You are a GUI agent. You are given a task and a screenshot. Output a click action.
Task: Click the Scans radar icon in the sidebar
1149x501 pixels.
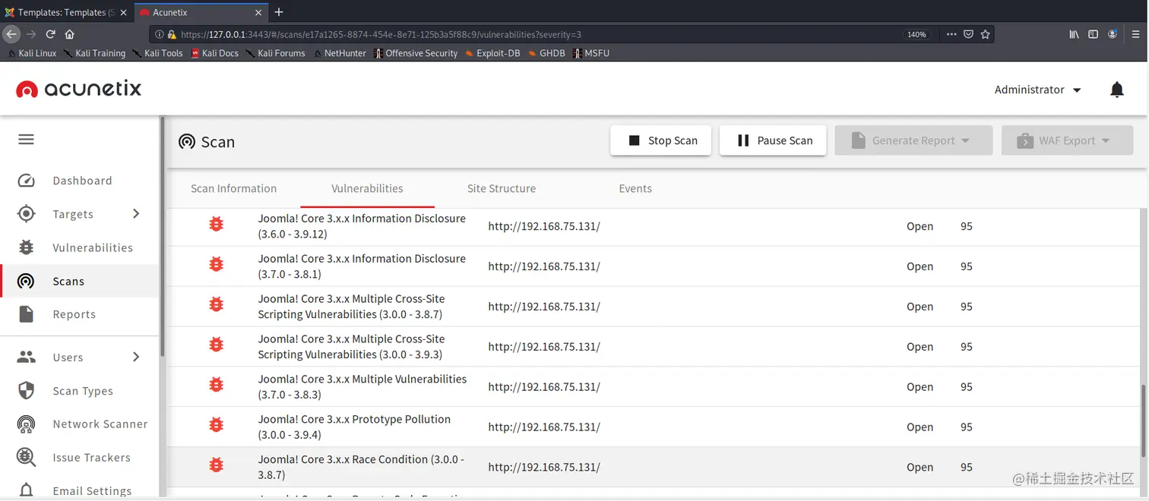(x=27, y=281)
